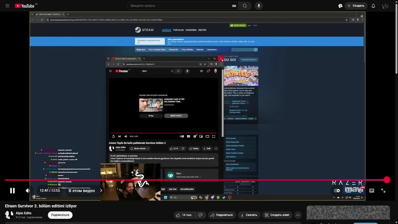The width and height of the screenshot is (398, 224).
Task: Click Скачать download button
Action: 248,215
